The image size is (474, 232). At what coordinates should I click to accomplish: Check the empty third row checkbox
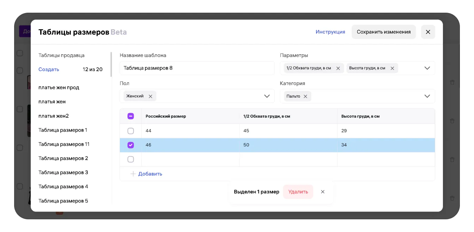[x=130, y=159]
